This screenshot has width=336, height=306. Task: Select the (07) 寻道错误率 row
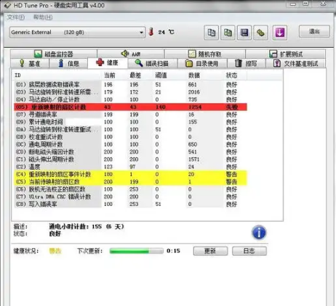(x=130, y=115)
